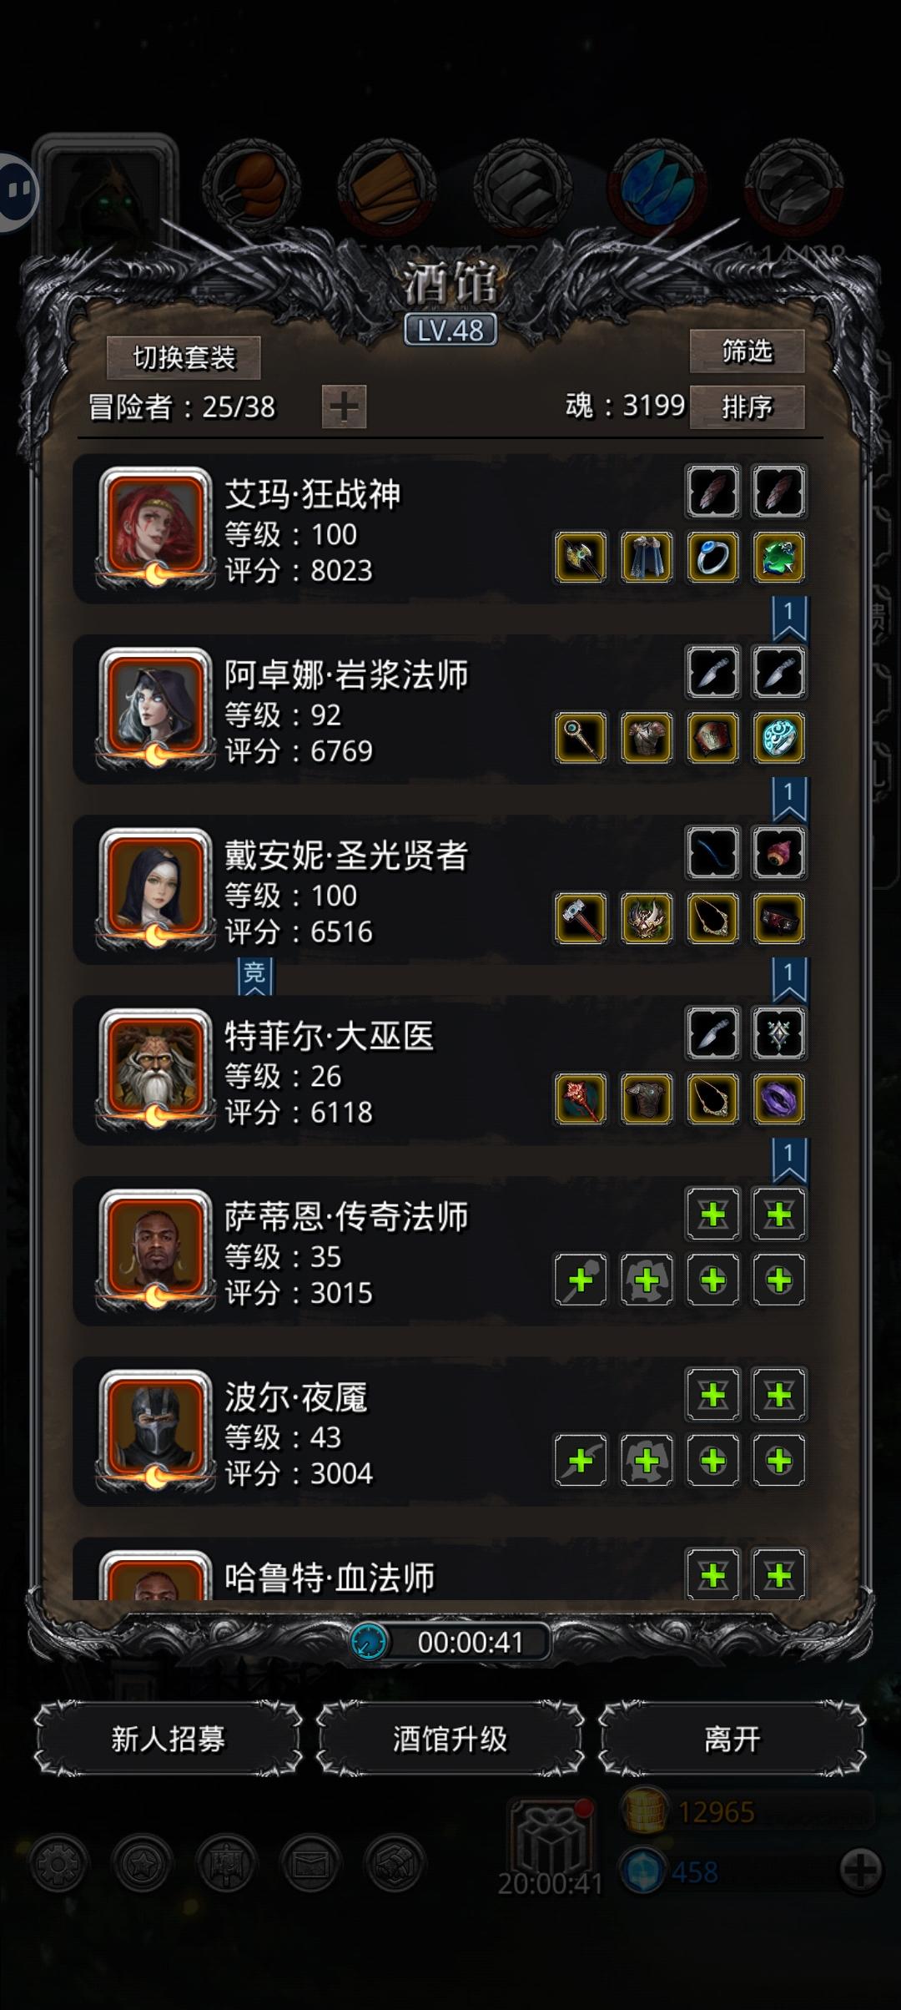Tap the green gem accessory of 艾玛·狂战神
901x2010 pixels.
(x=779, y=558)
